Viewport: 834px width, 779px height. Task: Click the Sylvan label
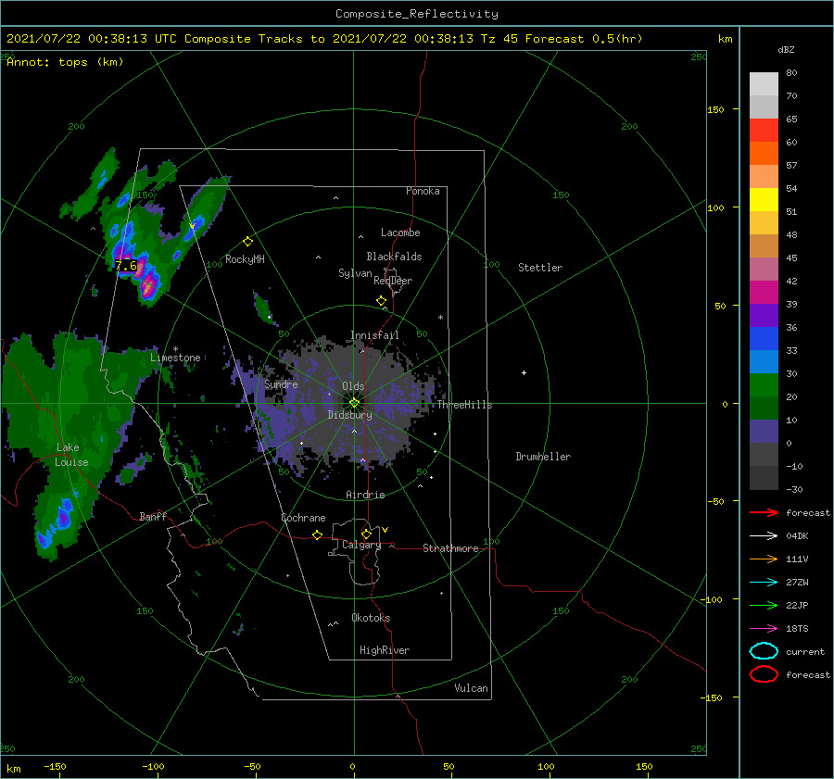[355, 273]
